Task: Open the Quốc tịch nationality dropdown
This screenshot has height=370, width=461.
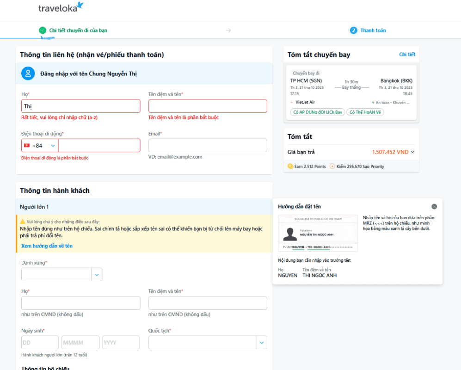Action: coord(261,342)
